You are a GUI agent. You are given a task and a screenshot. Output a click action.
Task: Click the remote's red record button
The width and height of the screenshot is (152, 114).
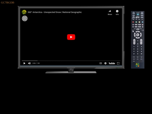(142, 24)
